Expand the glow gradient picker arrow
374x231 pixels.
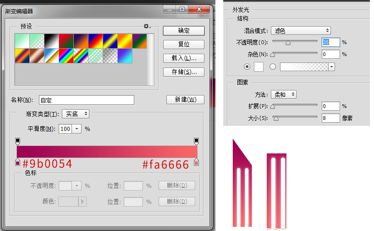(331, 67)
